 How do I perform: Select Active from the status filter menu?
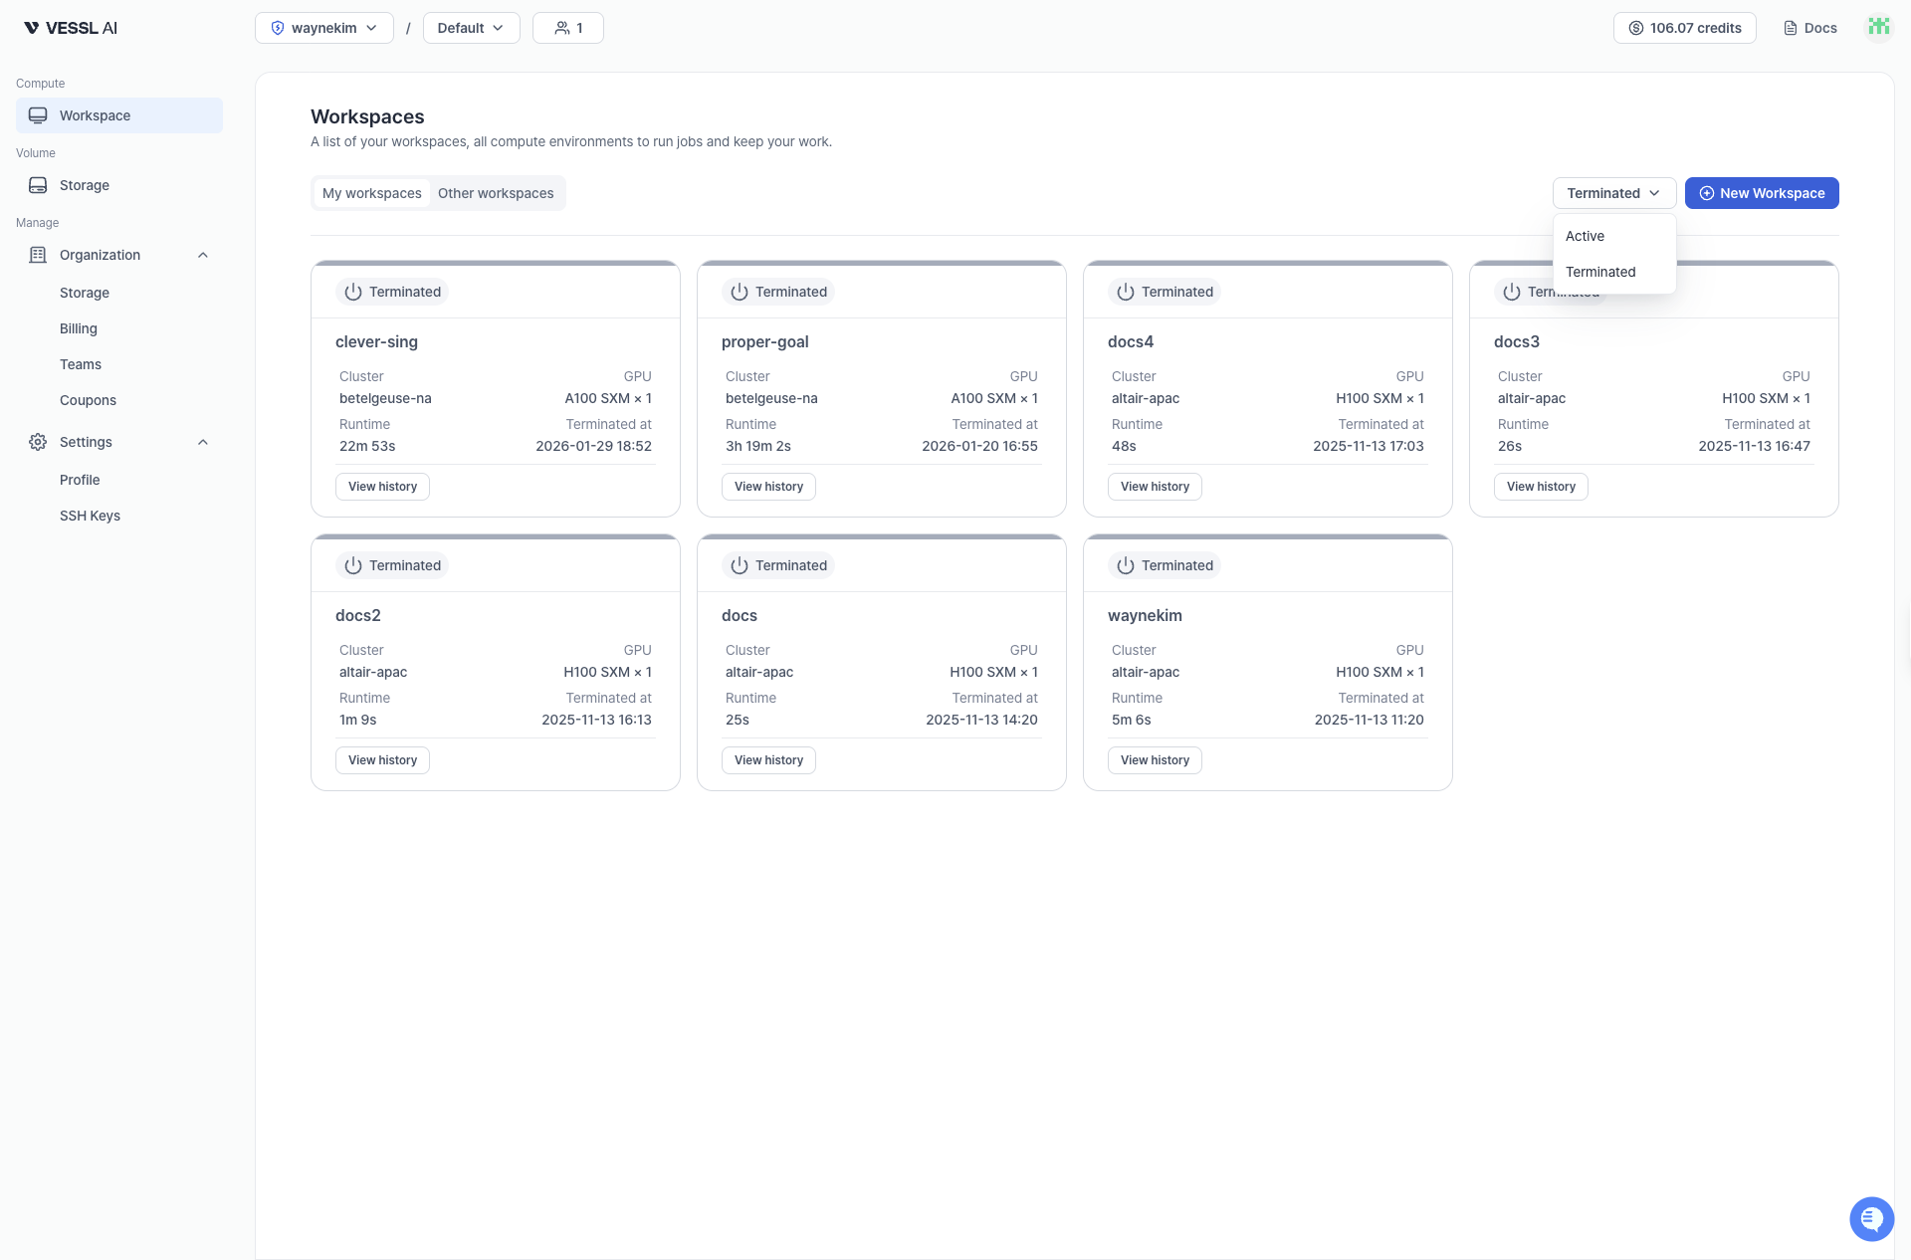click(1586, 236)
